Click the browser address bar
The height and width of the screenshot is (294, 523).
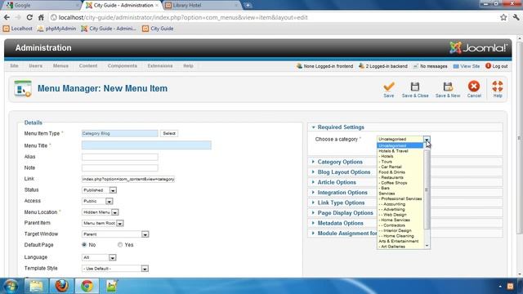[x=274, y=17]
